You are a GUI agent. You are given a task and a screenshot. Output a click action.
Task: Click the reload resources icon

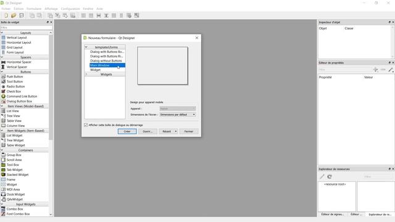[330, 176]
